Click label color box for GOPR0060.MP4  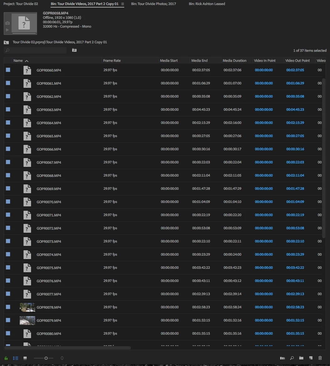[8, 70]
